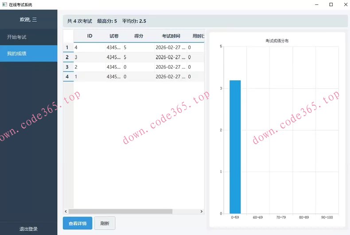Open the 开始考试 sidebar item
Screen dimensions: 350x235
point(28,37)
